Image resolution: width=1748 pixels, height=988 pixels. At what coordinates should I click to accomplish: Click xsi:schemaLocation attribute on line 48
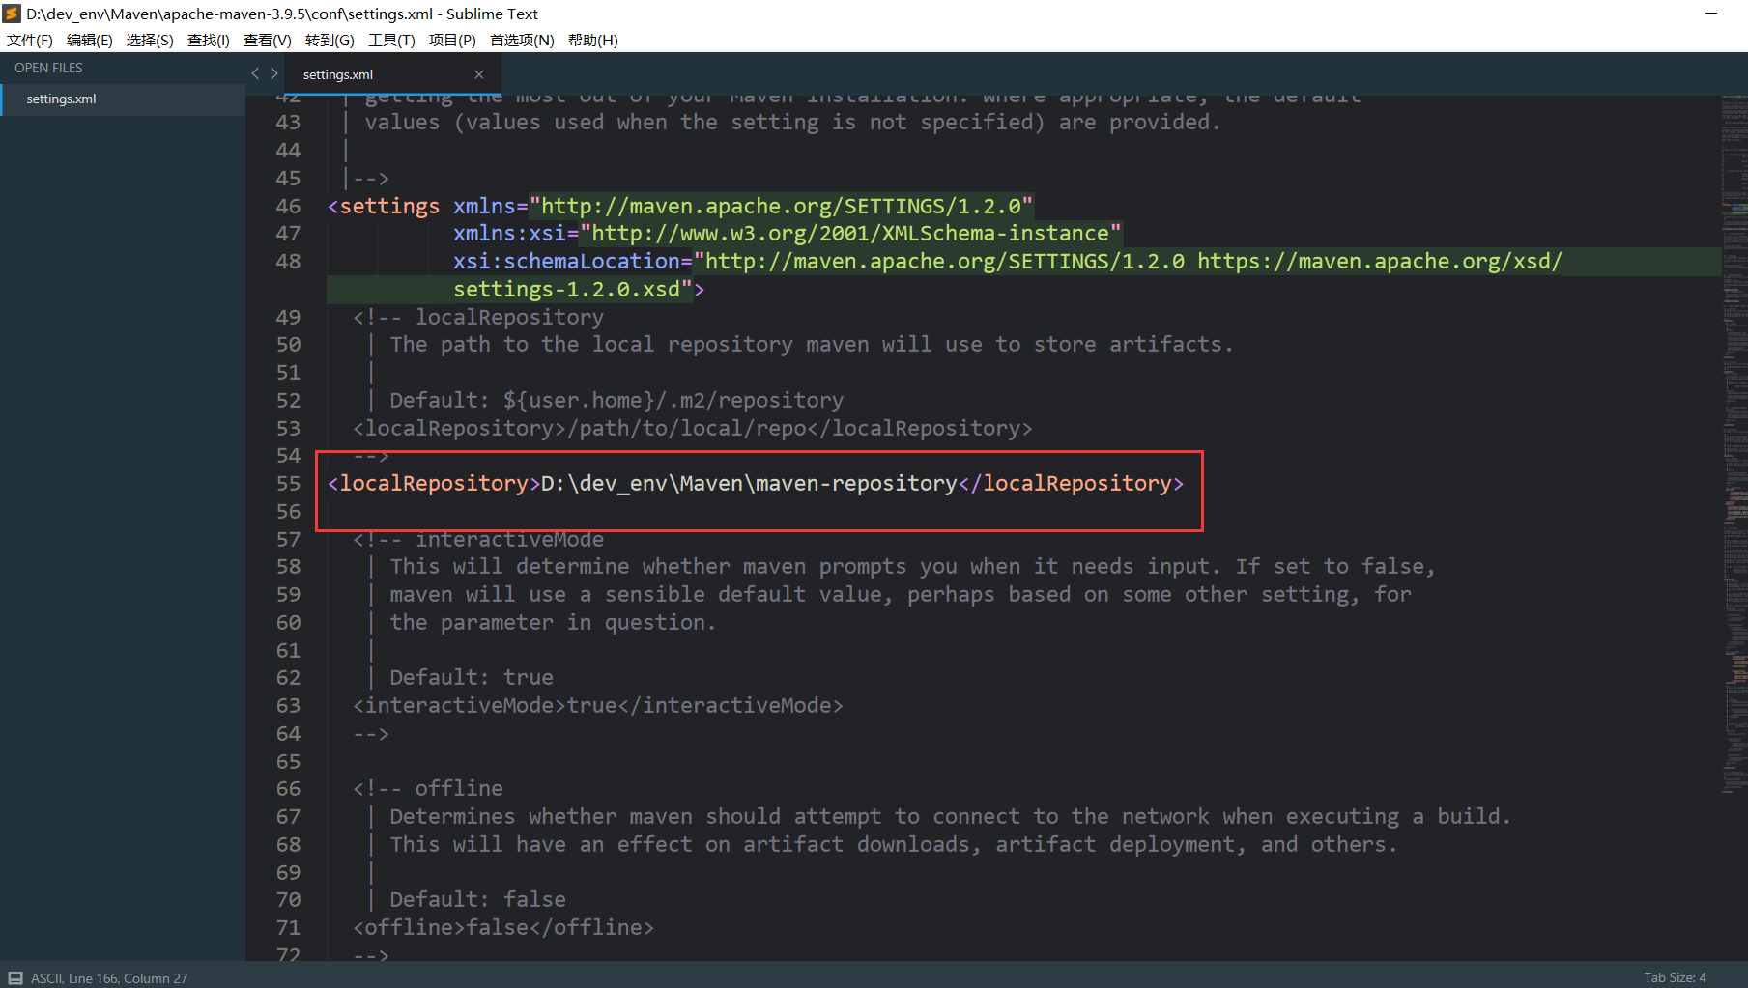pos(567,261)
